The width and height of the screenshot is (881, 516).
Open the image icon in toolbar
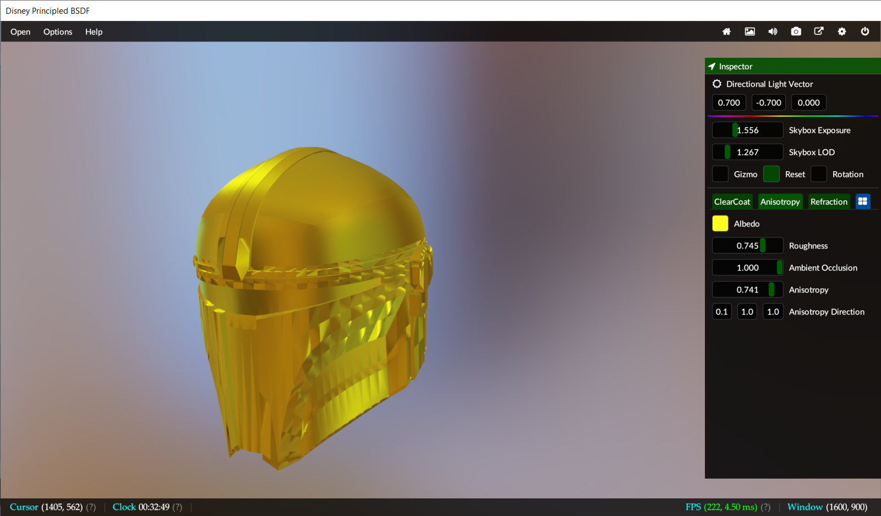[749, 32]
